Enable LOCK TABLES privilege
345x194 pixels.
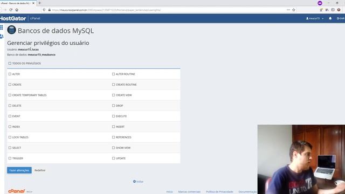pyautogui.click(x=10, y=137)
